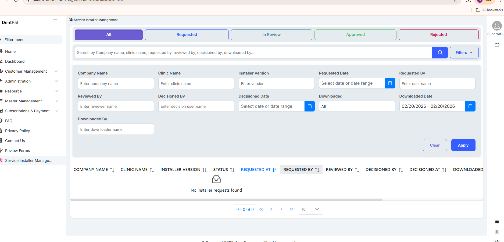504x242 pixels.
Task: Go to the last page of results
Action: pos(292,209)
